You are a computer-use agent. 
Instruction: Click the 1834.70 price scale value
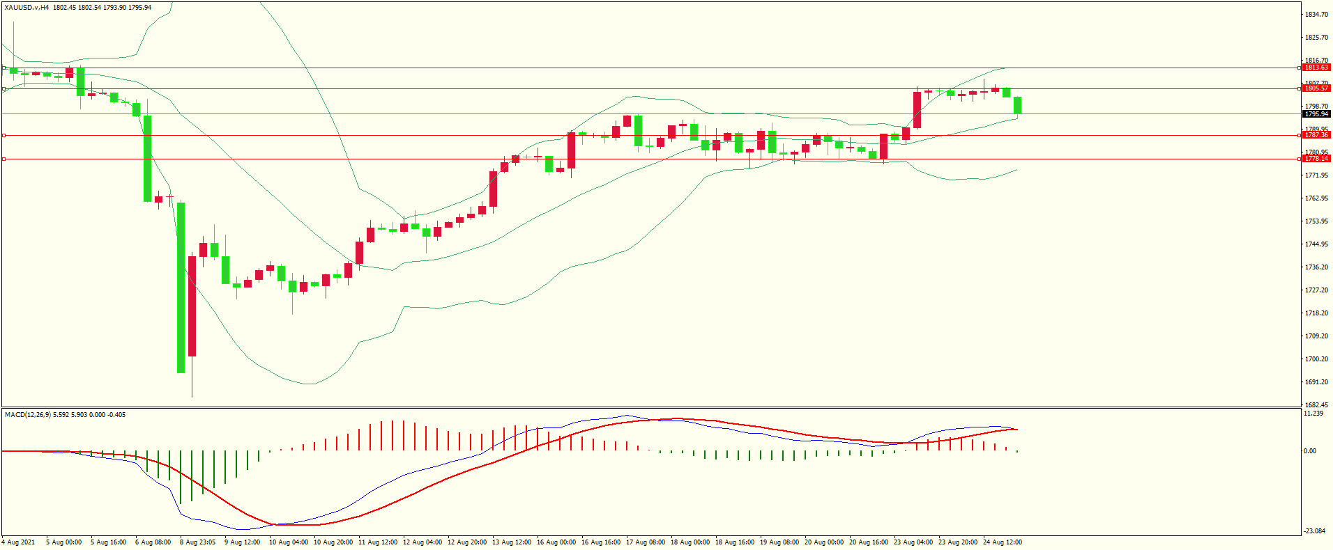[x=1316, y=15]
